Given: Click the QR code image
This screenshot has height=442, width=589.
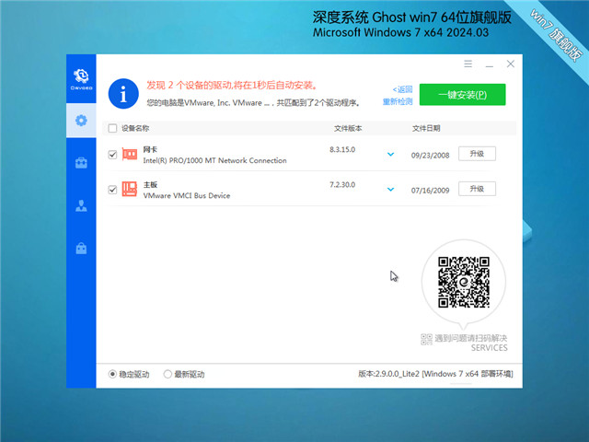Looking at the screenshot, I should click(x=464, y=282).
